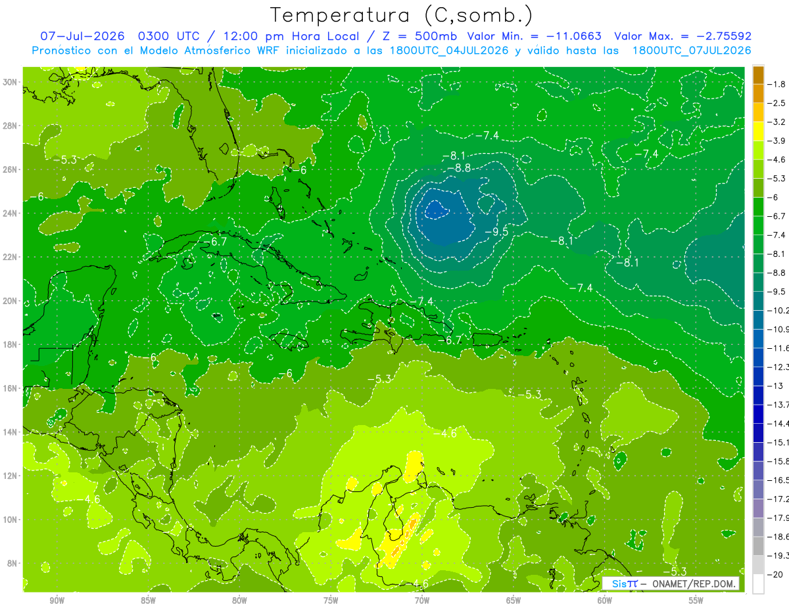This screenshot has height=609, width=789.
Task: Click the "85W" longitude axis label
Action: point(148,600)
